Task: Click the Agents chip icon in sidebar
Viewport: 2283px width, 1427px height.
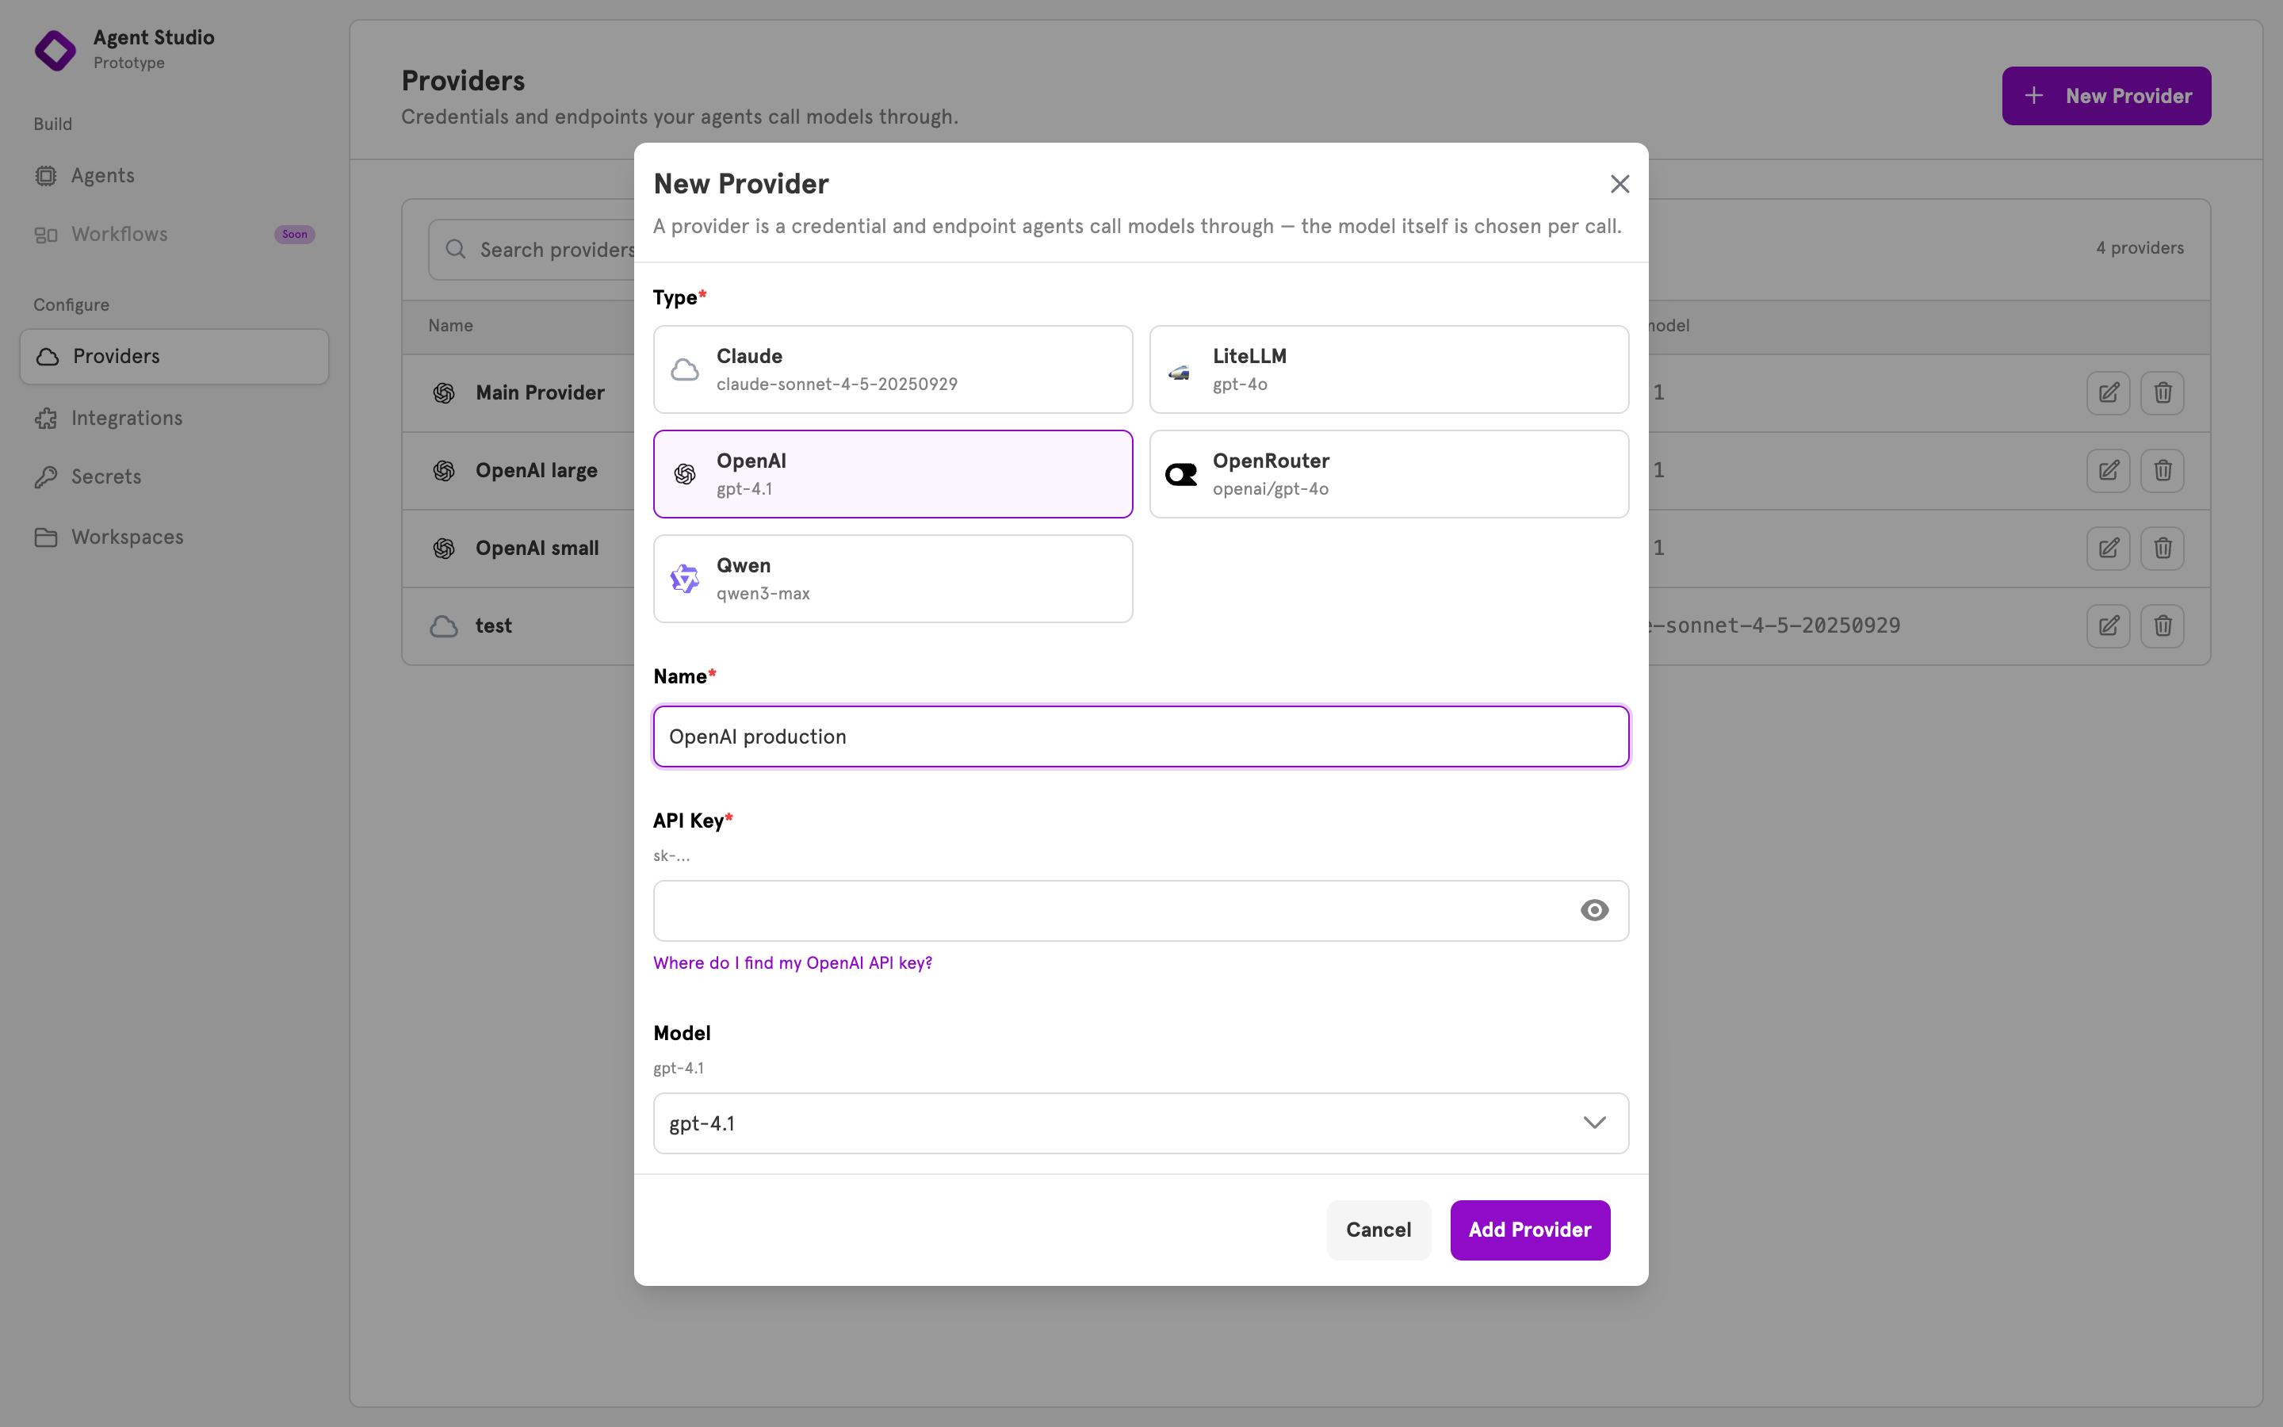Action: (x=46, y=175)
